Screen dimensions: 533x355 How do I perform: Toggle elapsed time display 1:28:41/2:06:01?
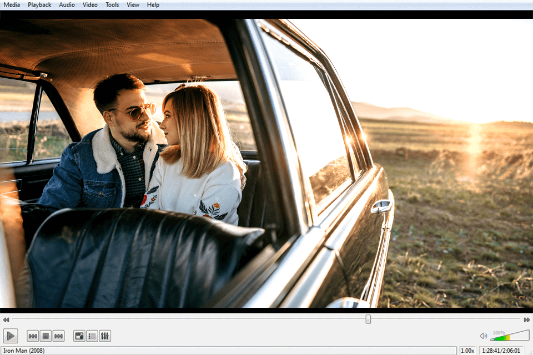coord(501,351)
